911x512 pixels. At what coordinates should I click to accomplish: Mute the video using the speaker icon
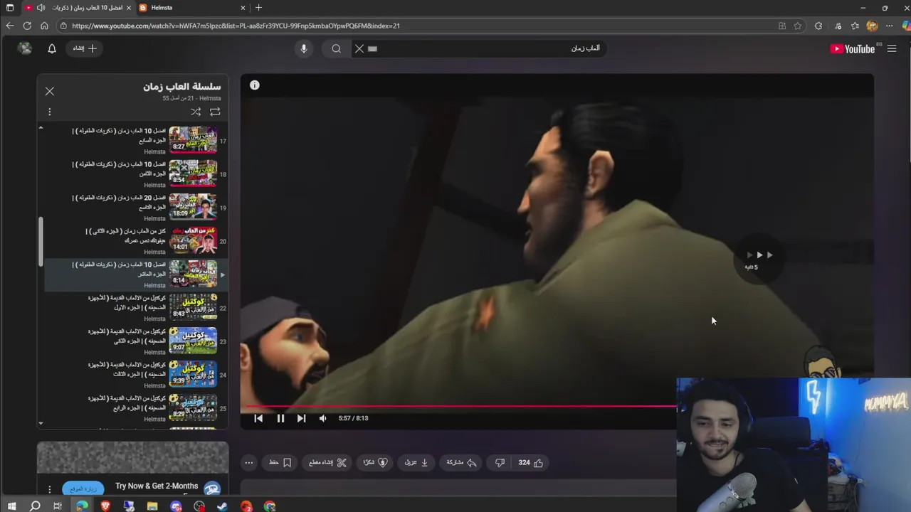[322, 418]
